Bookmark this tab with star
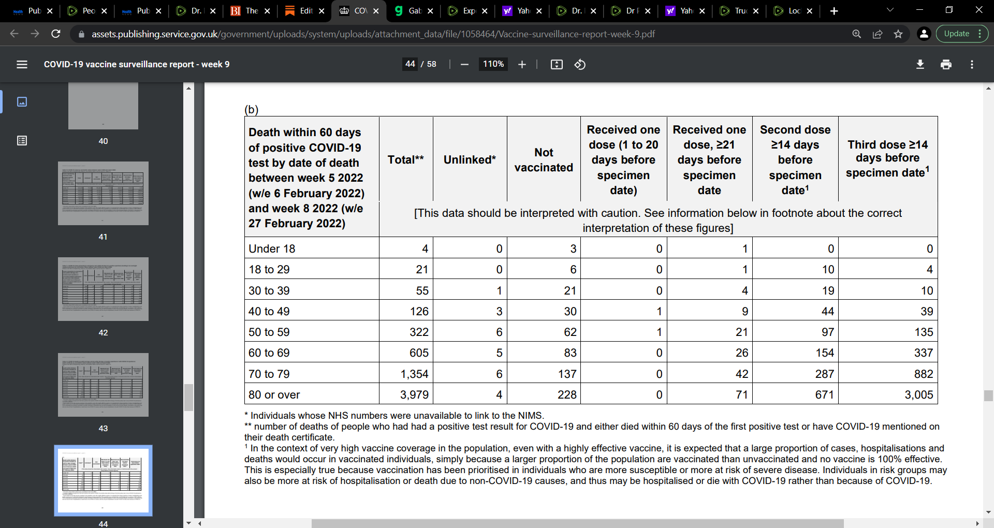The width and height of the screenshot is (994, 528). pyautogui.click(x=898, y=34)
